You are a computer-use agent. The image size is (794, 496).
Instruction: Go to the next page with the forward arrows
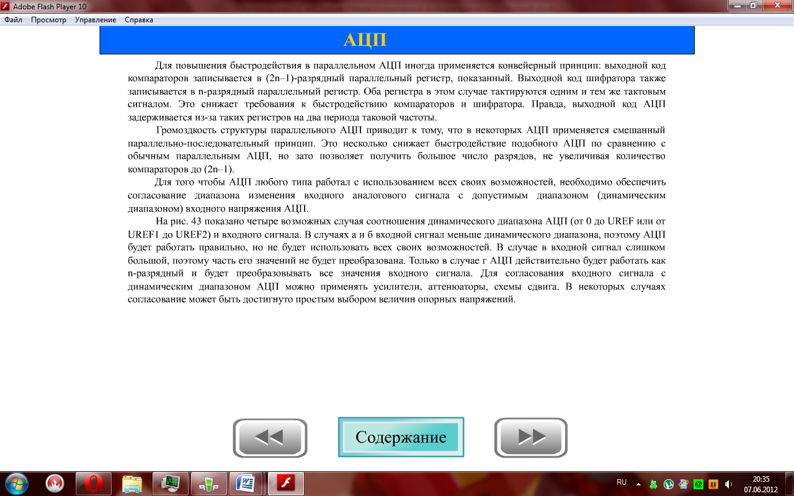click(531, 438)
